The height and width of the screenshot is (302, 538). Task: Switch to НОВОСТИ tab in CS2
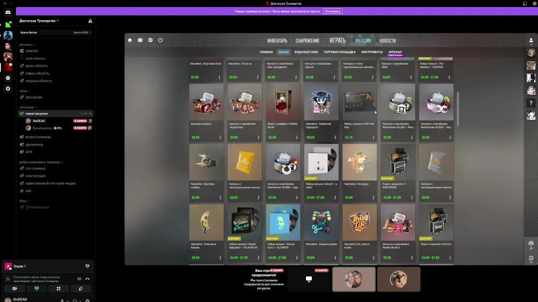tap(388, 41)
